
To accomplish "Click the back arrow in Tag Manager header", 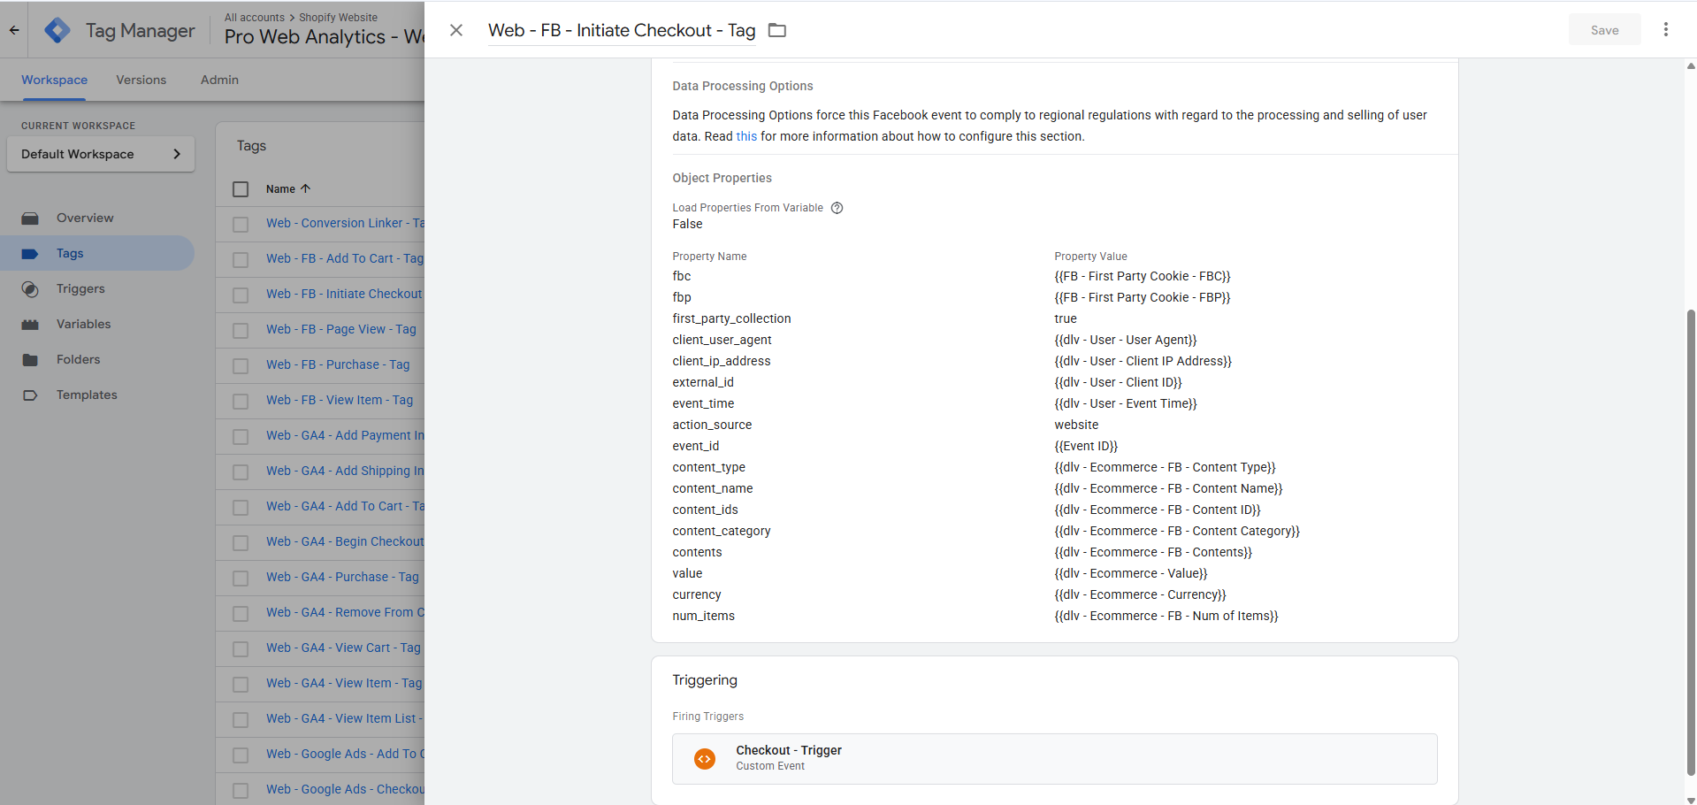I will click(x=14, y=30).
